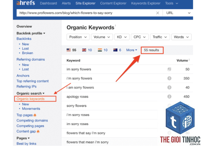This screenshot has width=203, height=146.
Task: Open Lost under Backlinks
Action: (25, 49)
